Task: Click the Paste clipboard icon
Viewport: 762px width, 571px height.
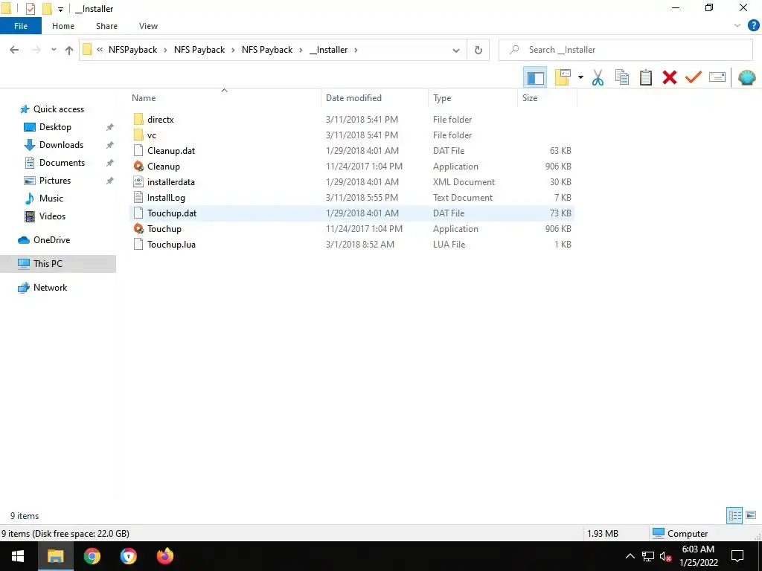Action: [x=645, y=77]
